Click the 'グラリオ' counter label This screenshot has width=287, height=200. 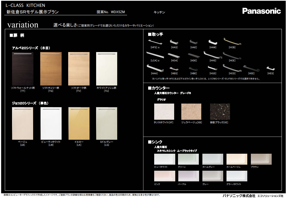click(x=162, y=100)
